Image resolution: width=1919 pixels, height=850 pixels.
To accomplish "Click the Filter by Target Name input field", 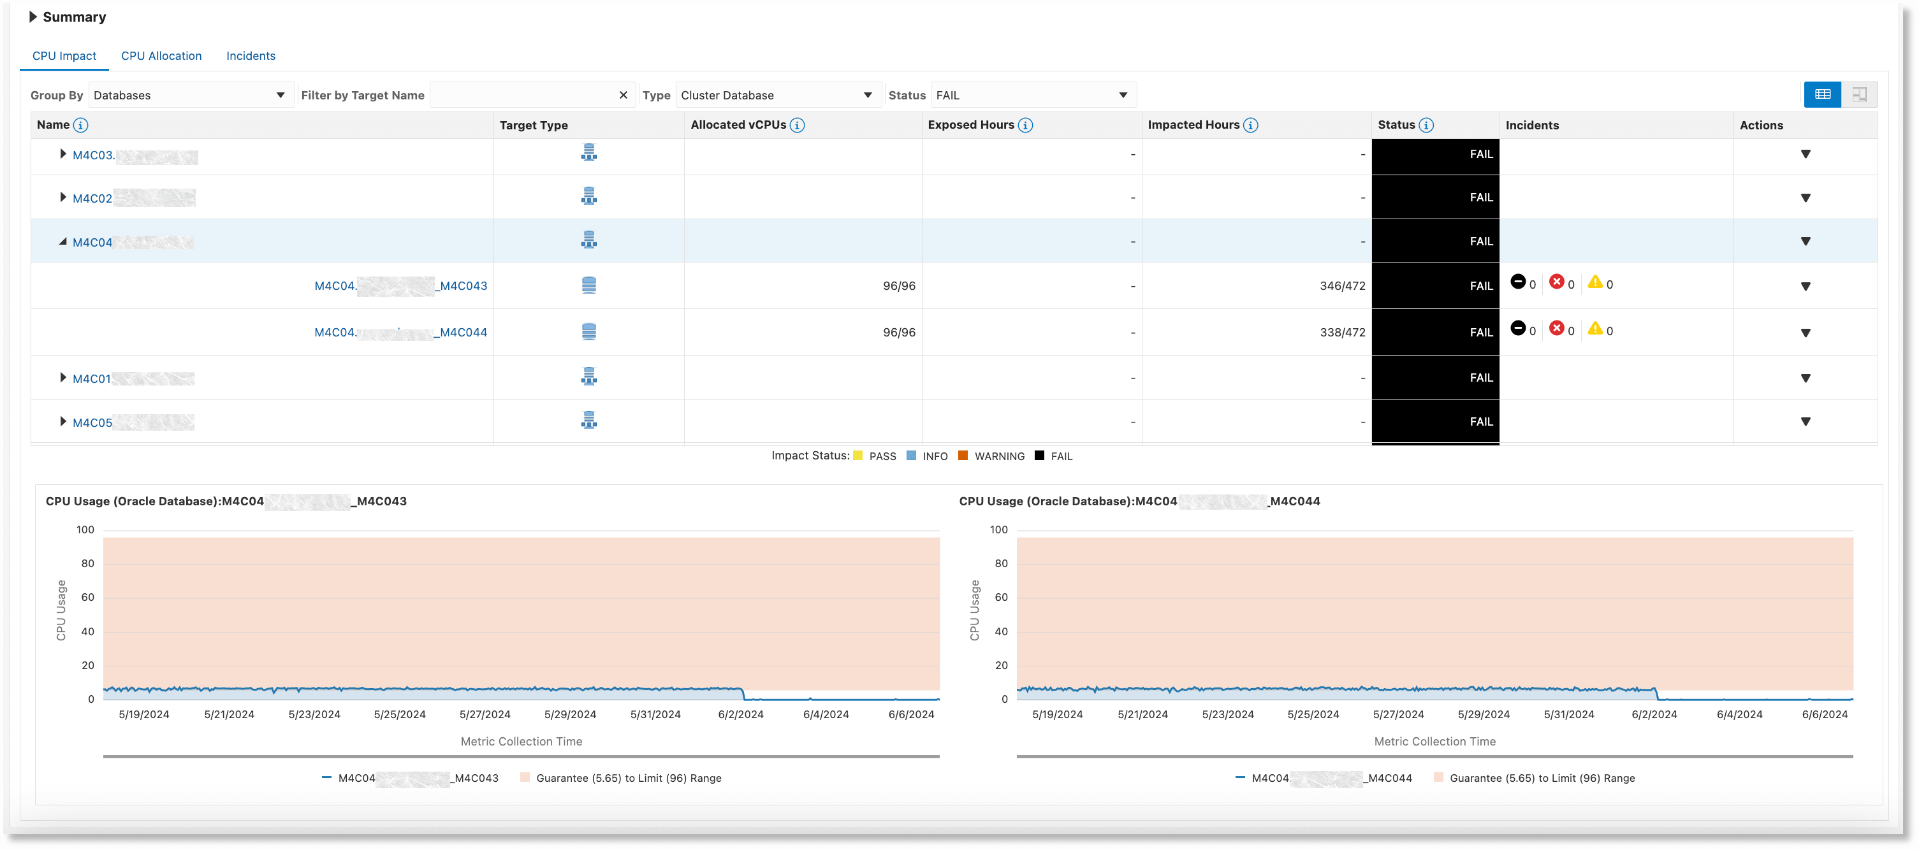I will click(x=529, y=94).
